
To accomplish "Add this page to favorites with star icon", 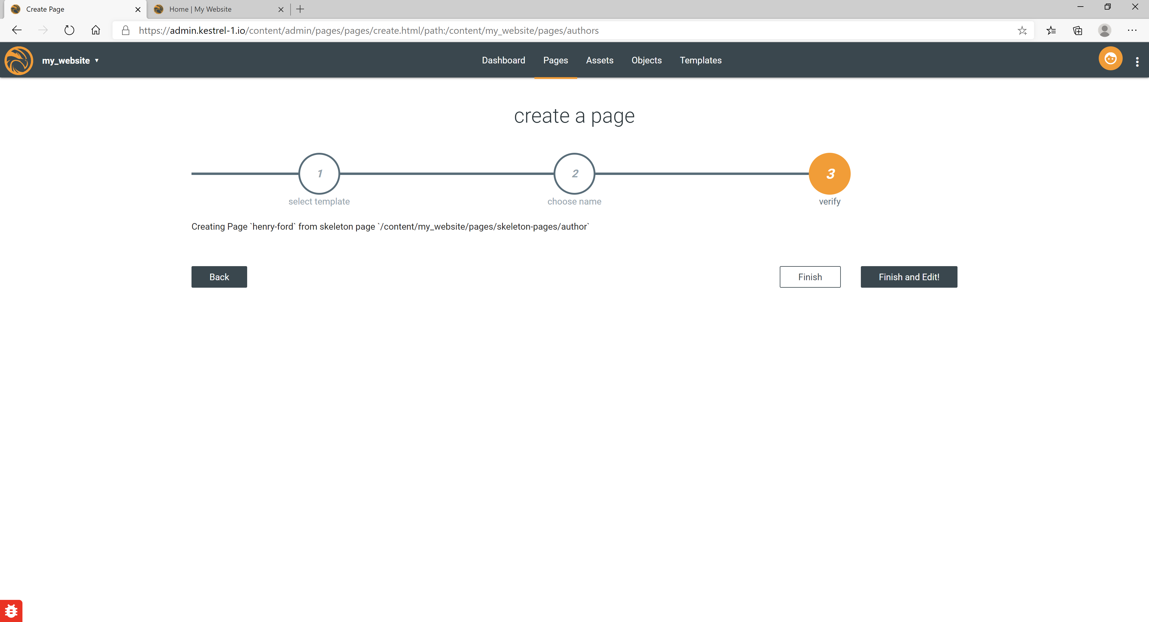I will coord(1022,30).
